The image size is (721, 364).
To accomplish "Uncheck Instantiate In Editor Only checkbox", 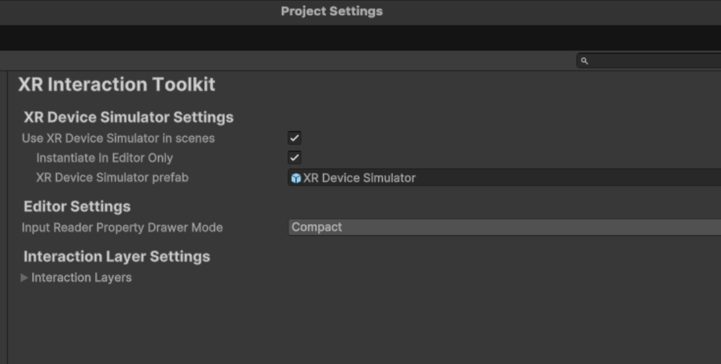I will 294,157.
